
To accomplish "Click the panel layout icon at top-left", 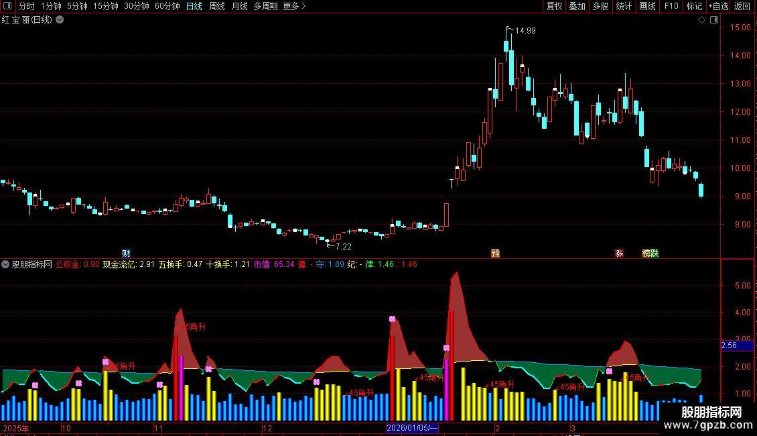I will click(7, 6).
